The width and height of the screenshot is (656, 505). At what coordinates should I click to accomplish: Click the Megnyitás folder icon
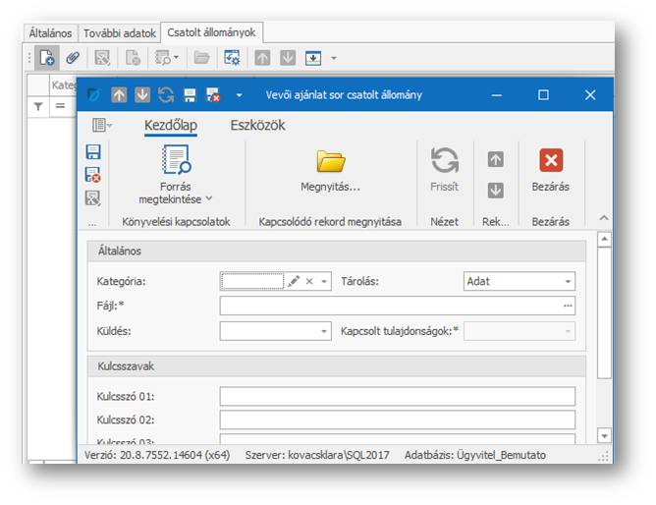330,161
